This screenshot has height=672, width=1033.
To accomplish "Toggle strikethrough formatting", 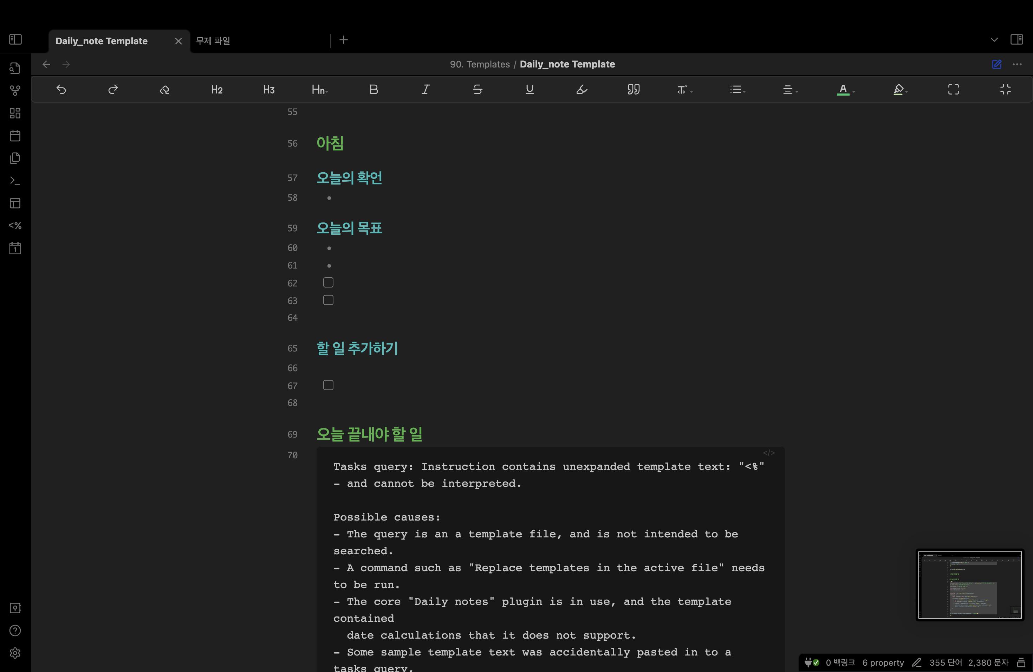I will [x=477, y=89].
